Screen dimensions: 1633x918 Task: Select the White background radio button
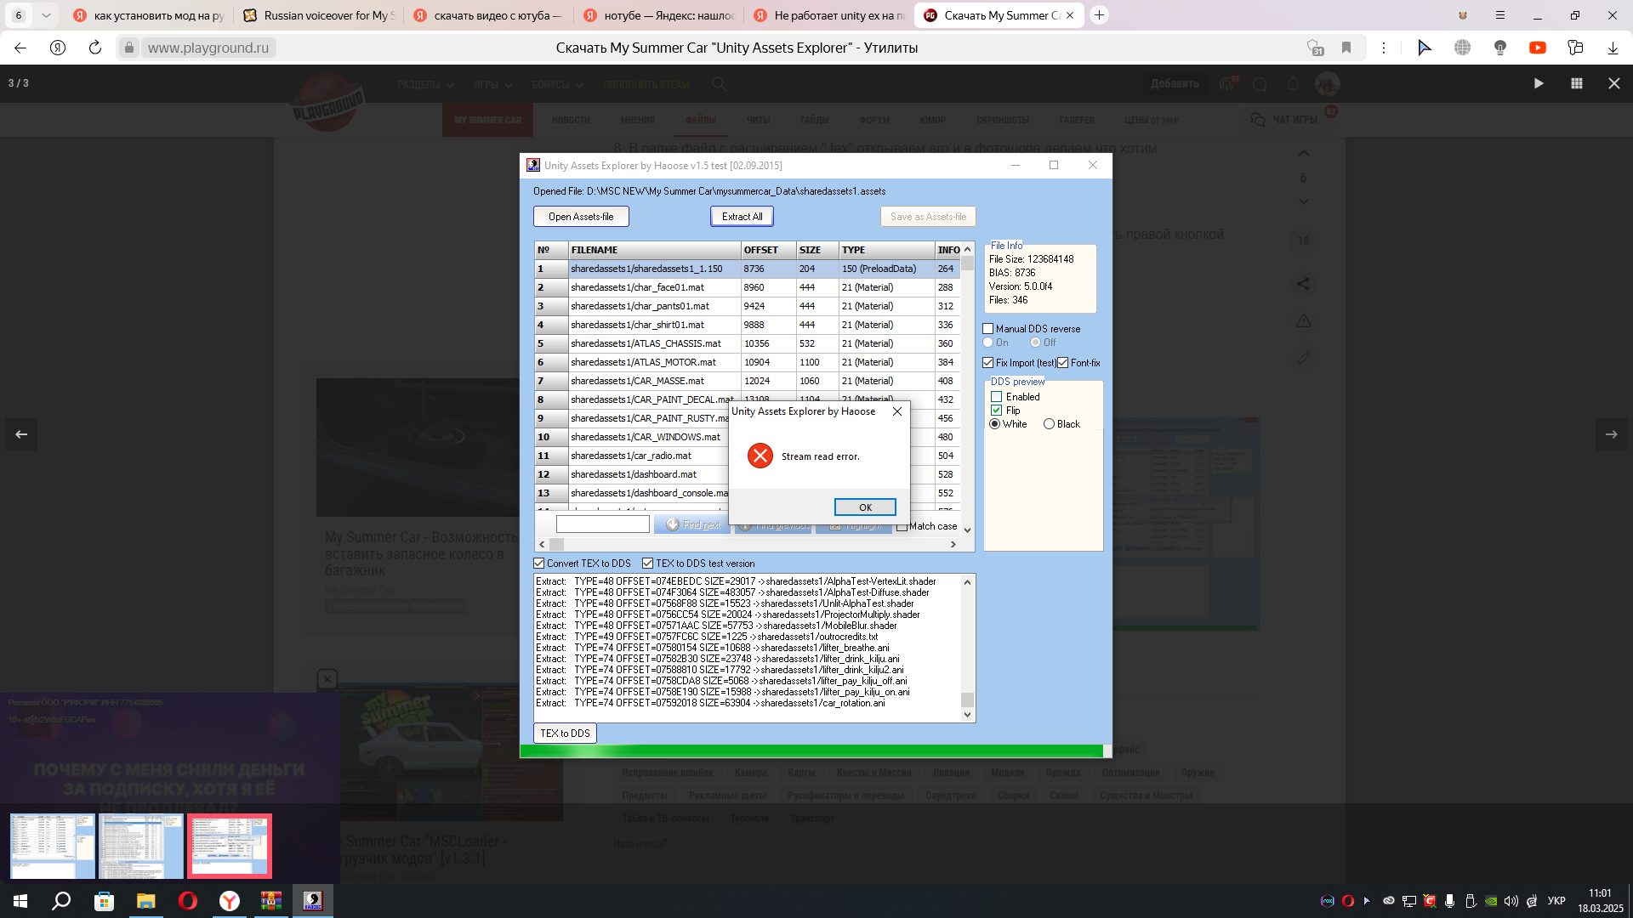click(x=995, y=424)
